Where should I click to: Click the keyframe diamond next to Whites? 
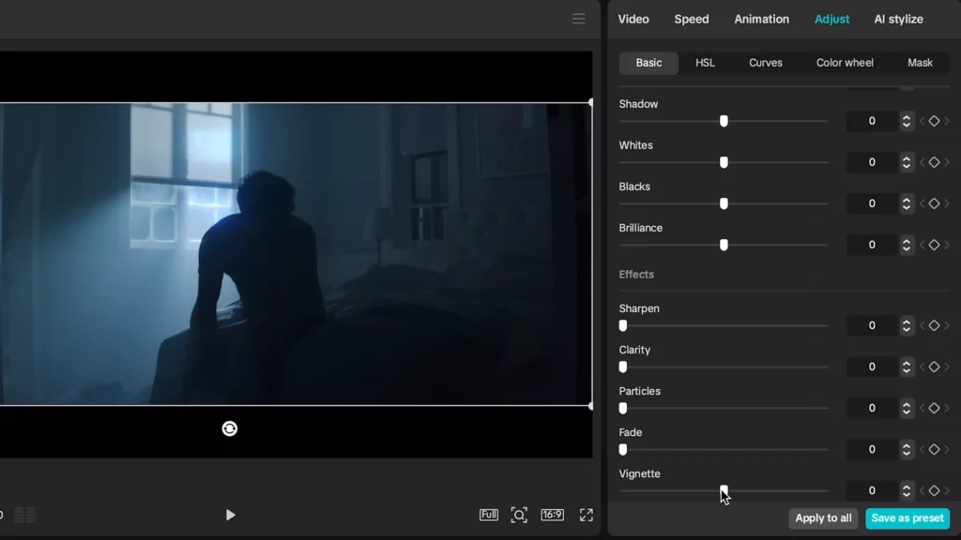click(935, 162)
